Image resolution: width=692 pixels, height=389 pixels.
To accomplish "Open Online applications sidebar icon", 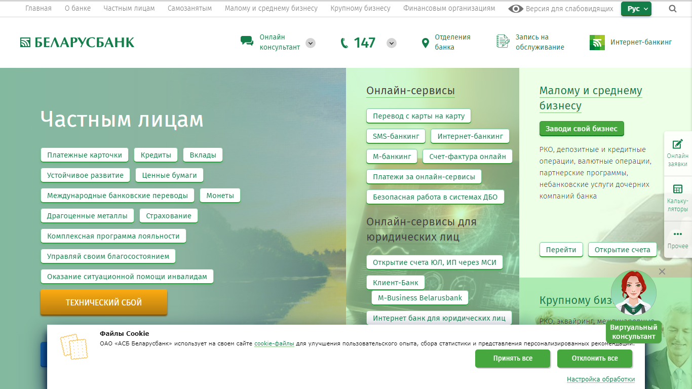I will pyautogui.click(x=677, y=144).
